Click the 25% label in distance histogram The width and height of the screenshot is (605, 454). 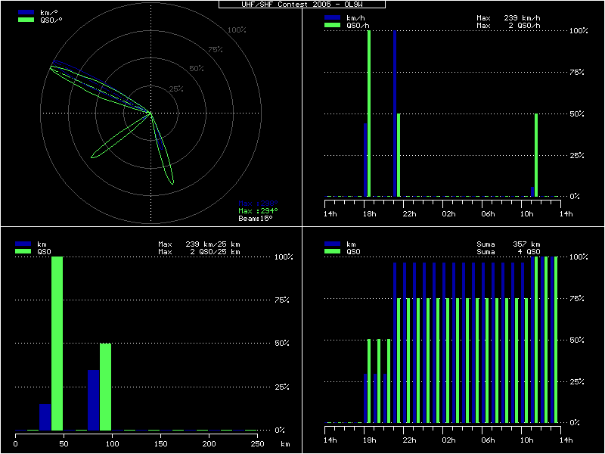tap(281, 387)
